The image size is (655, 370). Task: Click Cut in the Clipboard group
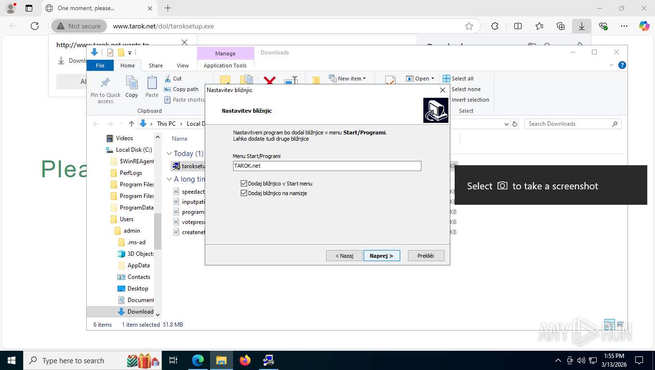click(x=173, y=79)
